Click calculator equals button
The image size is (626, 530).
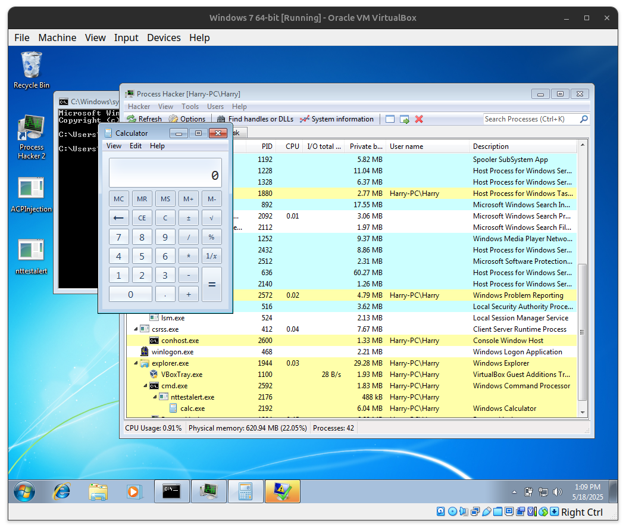tap(212, 285)
